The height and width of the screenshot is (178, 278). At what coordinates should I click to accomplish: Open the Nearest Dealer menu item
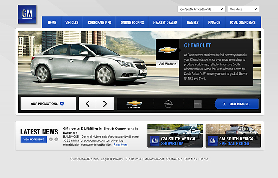click(165, 23)
